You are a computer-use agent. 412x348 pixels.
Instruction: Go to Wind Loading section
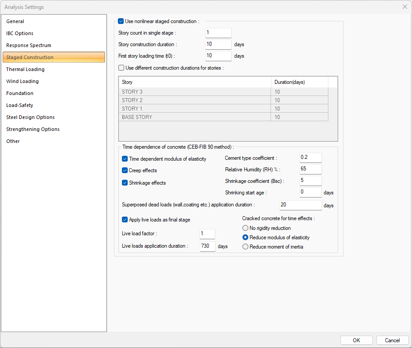pyautogui.click(x=22, y=81)
